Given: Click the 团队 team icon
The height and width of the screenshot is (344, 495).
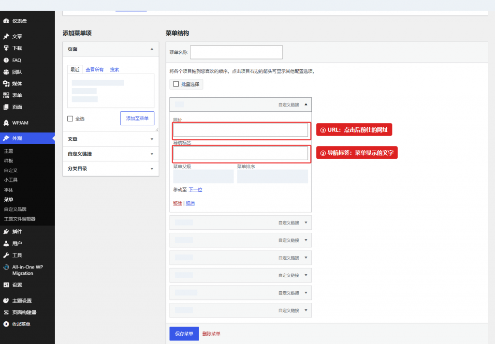Looking at the screenshot, I should (x=6, y=72).
